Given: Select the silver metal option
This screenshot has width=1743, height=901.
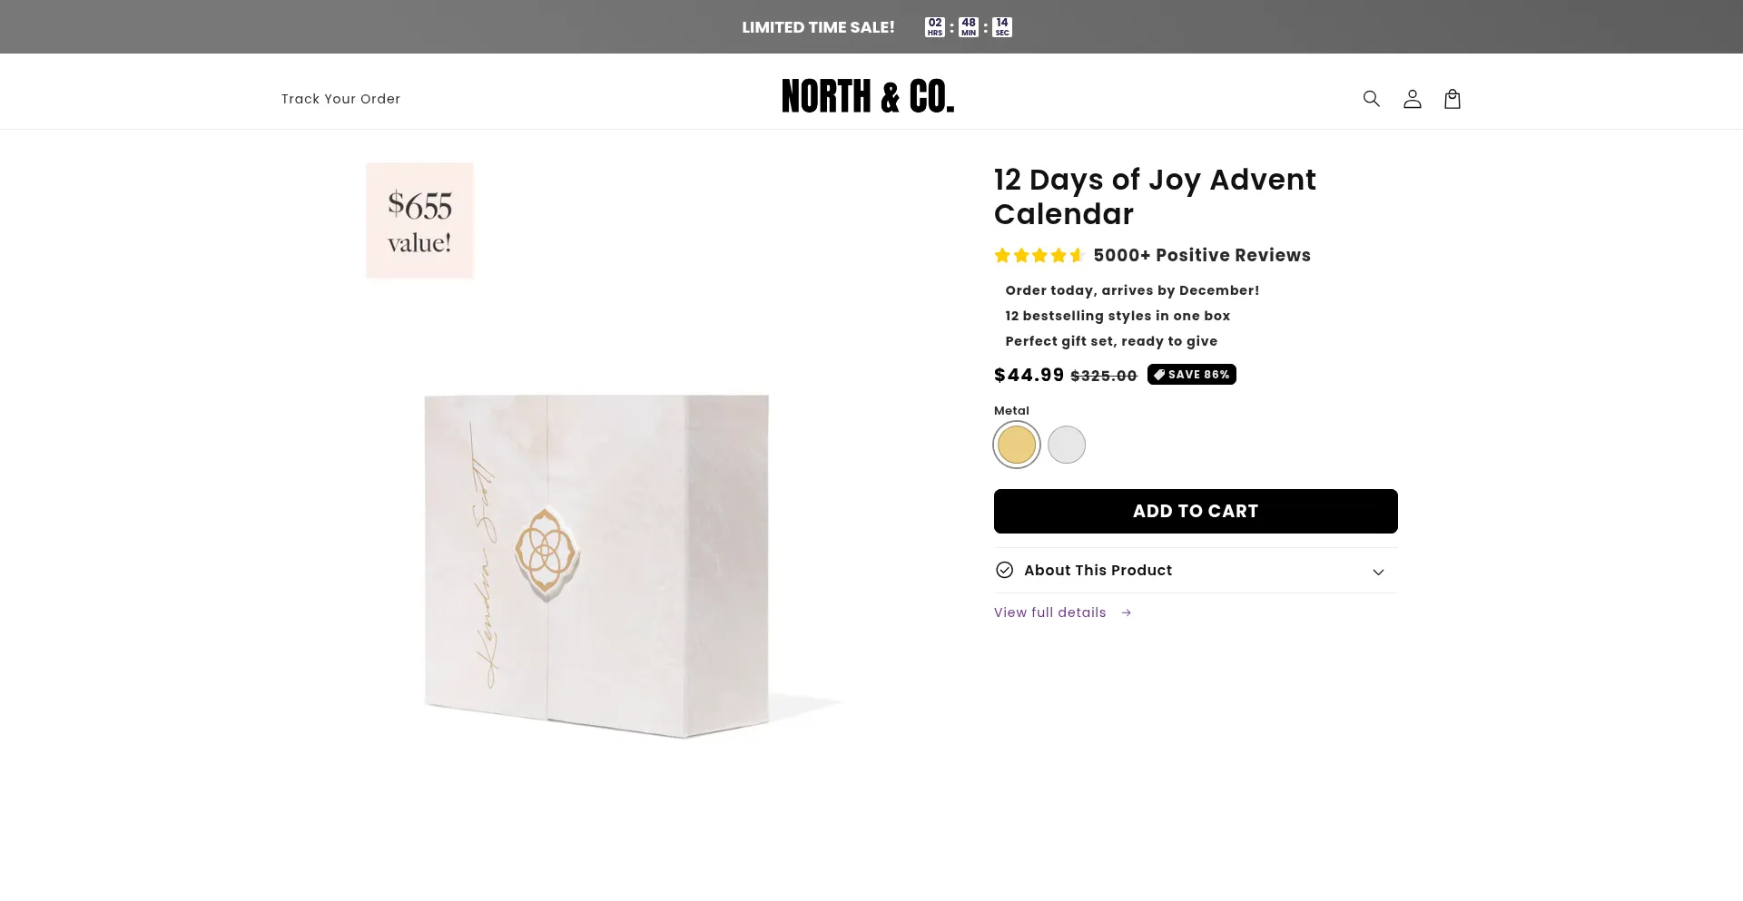Looking at the screenshot, I should [1067, 446].
